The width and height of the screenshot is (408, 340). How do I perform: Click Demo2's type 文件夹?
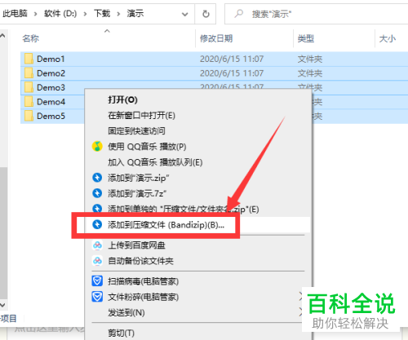coord(310,73)
